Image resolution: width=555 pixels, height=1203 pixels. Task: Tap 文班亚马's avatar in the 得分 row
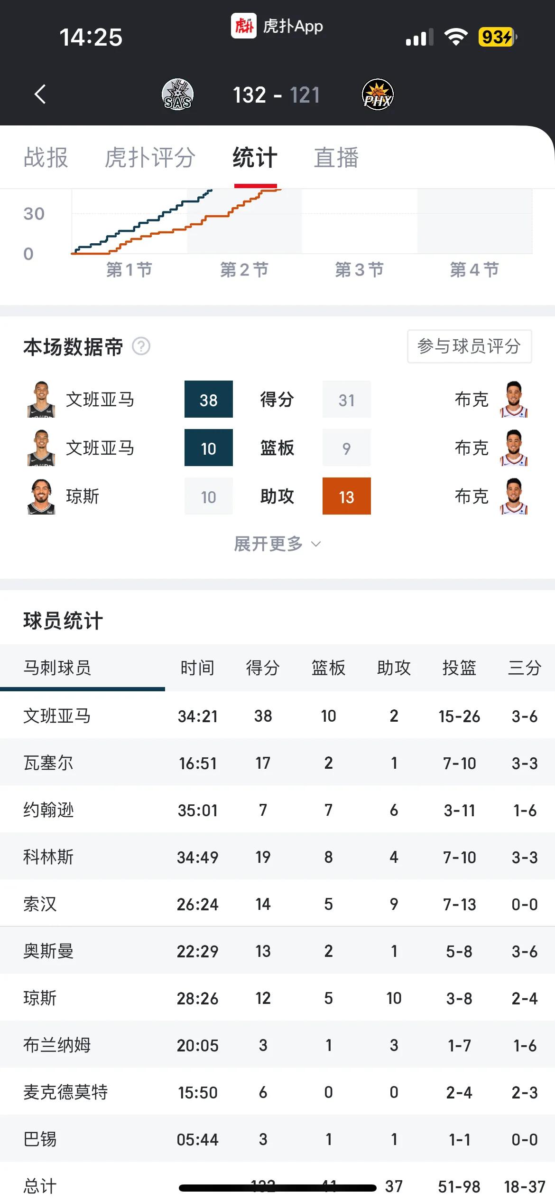click(42, 400)
